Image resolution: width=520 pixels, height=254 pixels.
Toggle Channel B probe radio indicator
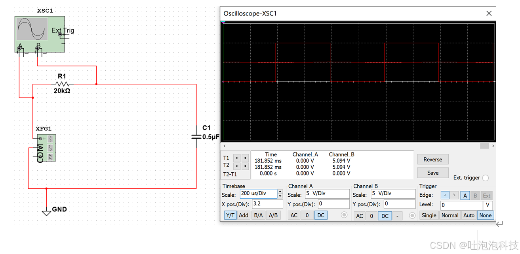pos(412,216)
